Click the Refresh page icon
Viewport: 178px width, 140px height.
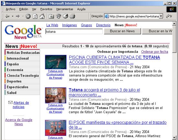tap(35, 16)
